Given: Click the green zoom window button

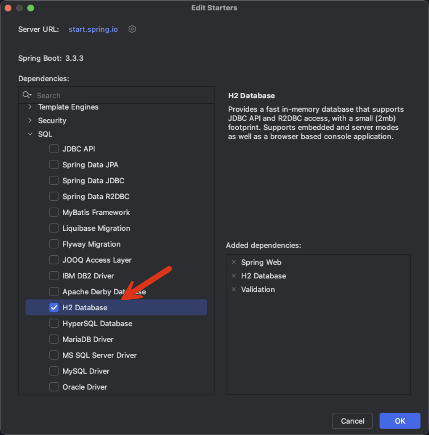Looking at the screenshot, I should pos(31,8).
